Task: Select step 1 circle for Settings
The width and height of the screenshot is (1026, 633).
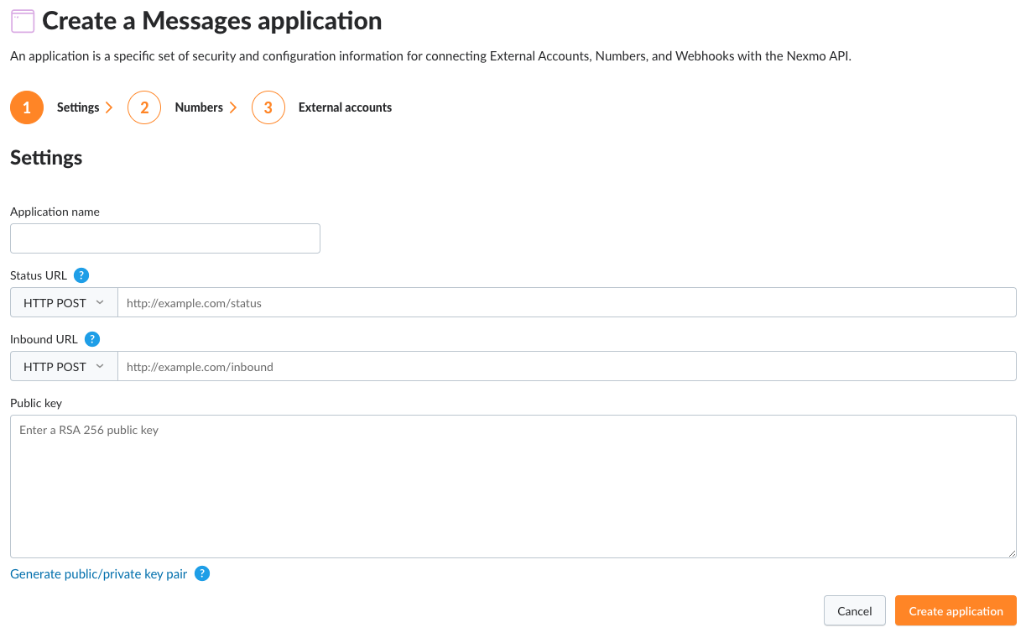Action: click(x=27, y=107)
